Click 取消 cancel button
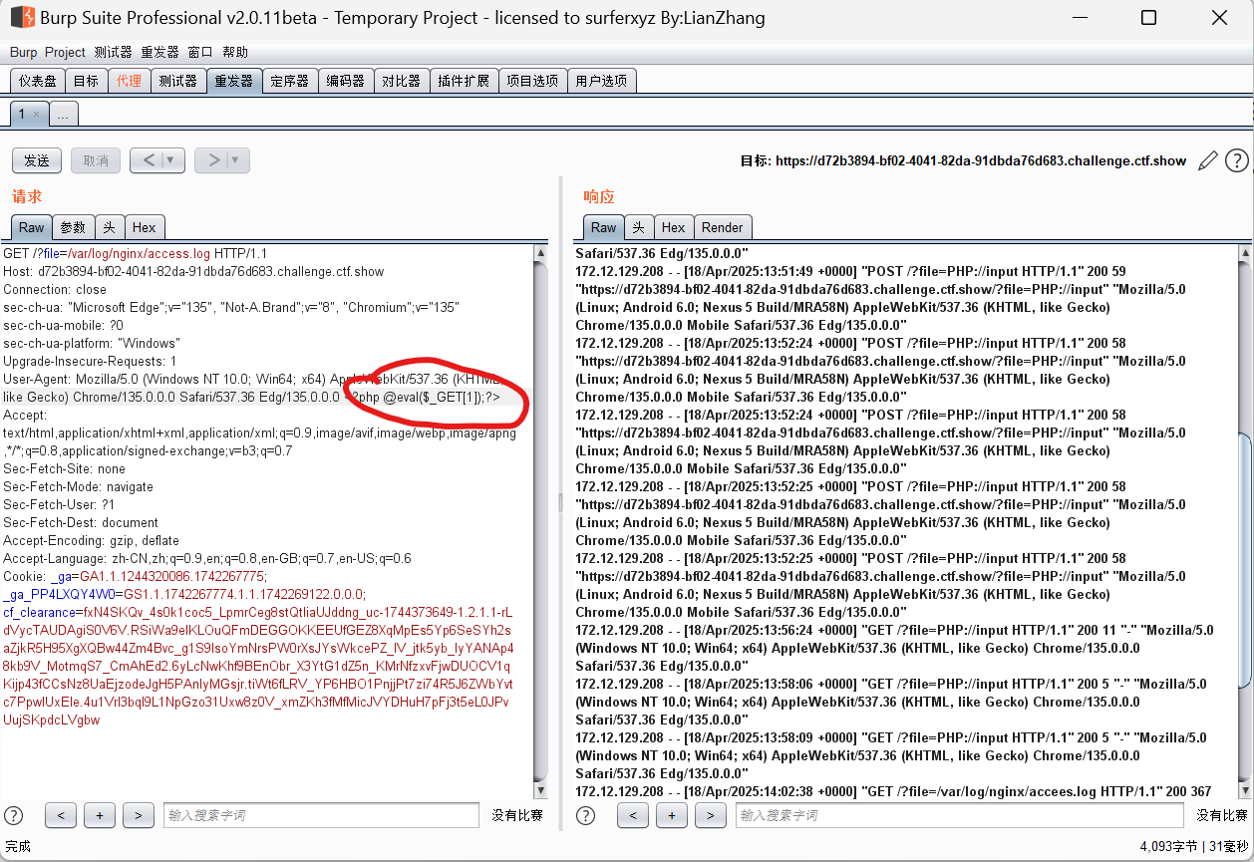 [96, 160]
